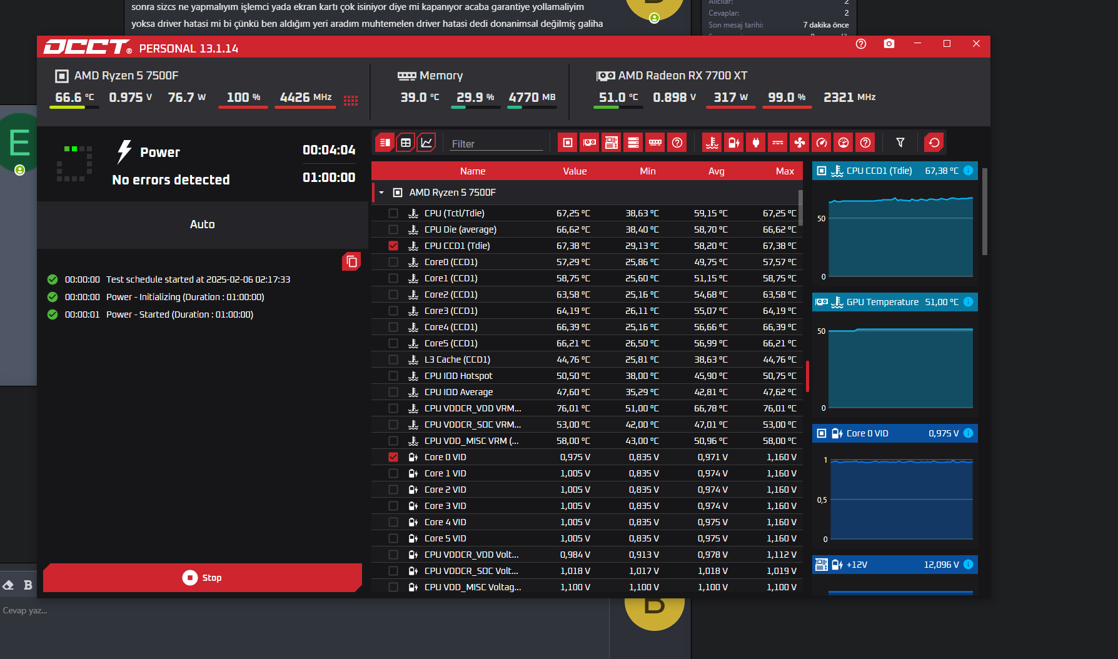Image resolution: width=1118 pixels, height=659 pixels.
Task: Take a screenshot with the camera icon
Action: click(889, 44)
